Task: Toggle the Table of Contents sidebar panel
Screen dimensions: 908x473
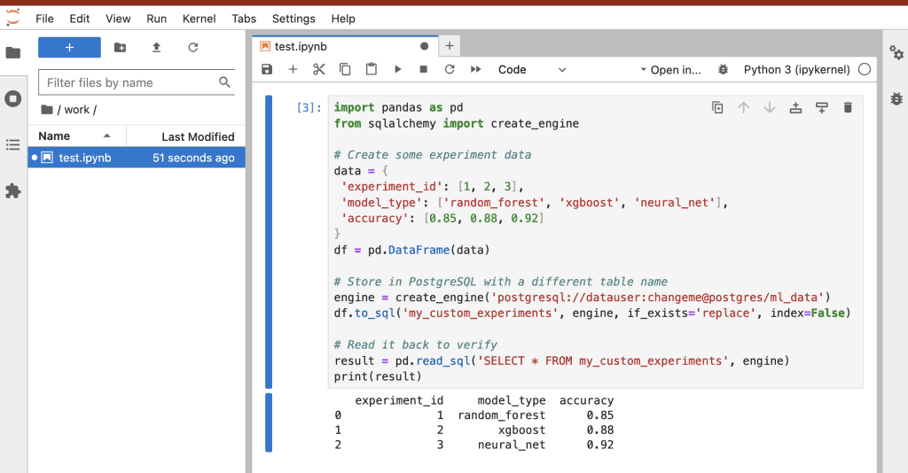Action: point(12,144)
